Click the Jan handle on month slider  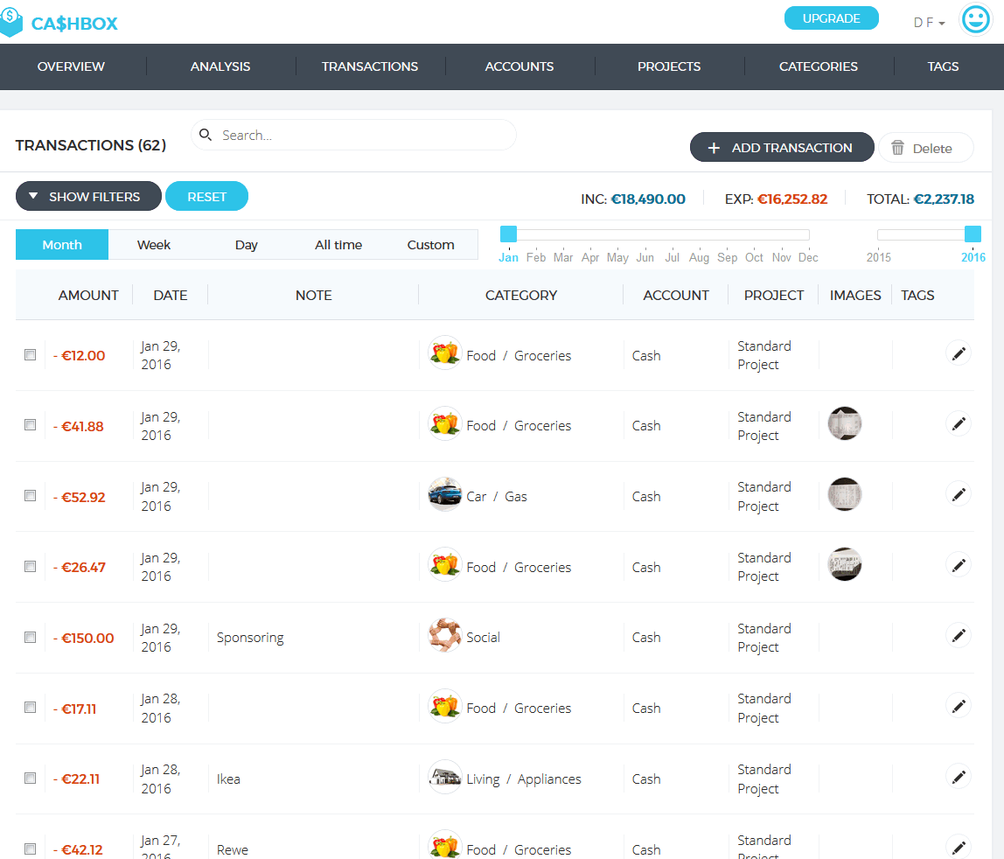[508, 234]
